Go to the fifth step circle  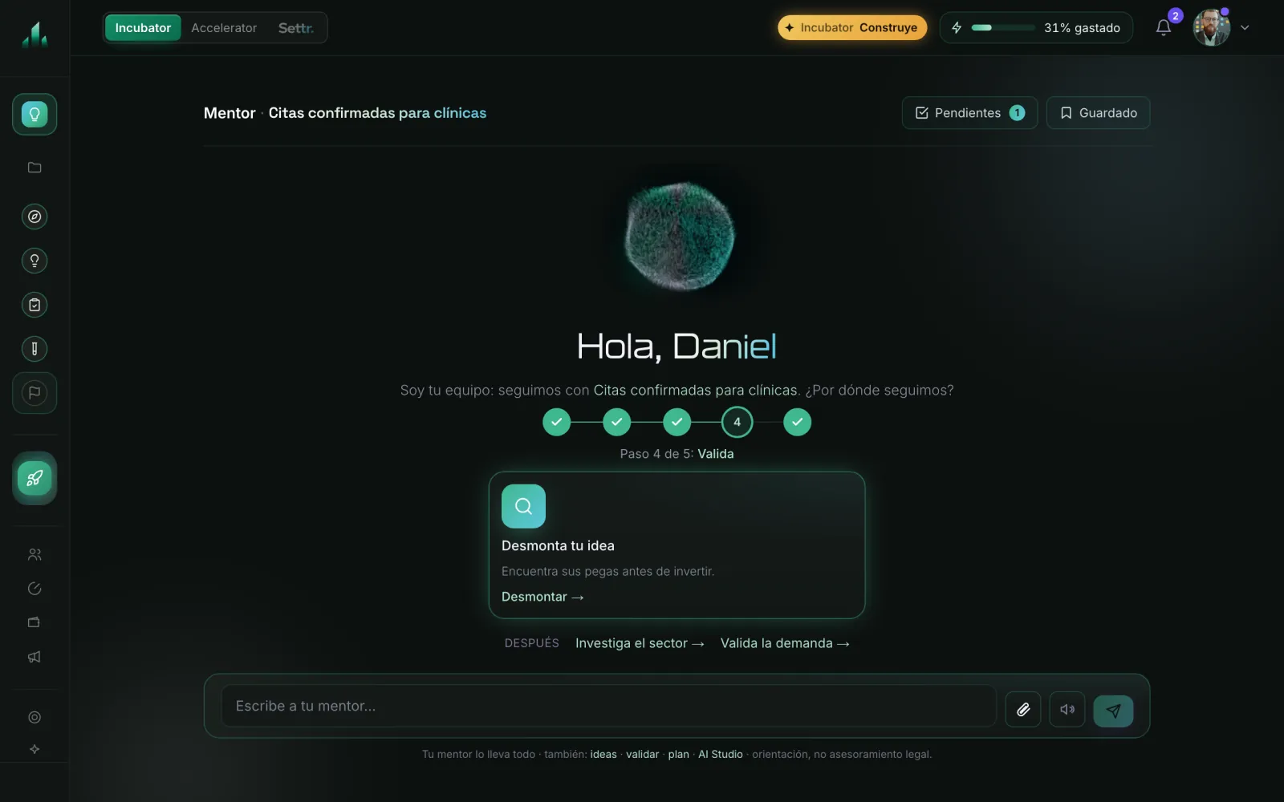pos(797,422)
